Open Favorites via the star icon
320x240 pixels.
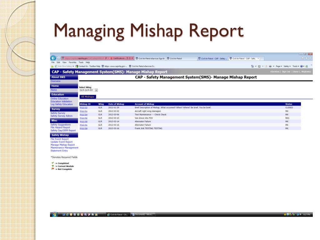coord(306,58)
